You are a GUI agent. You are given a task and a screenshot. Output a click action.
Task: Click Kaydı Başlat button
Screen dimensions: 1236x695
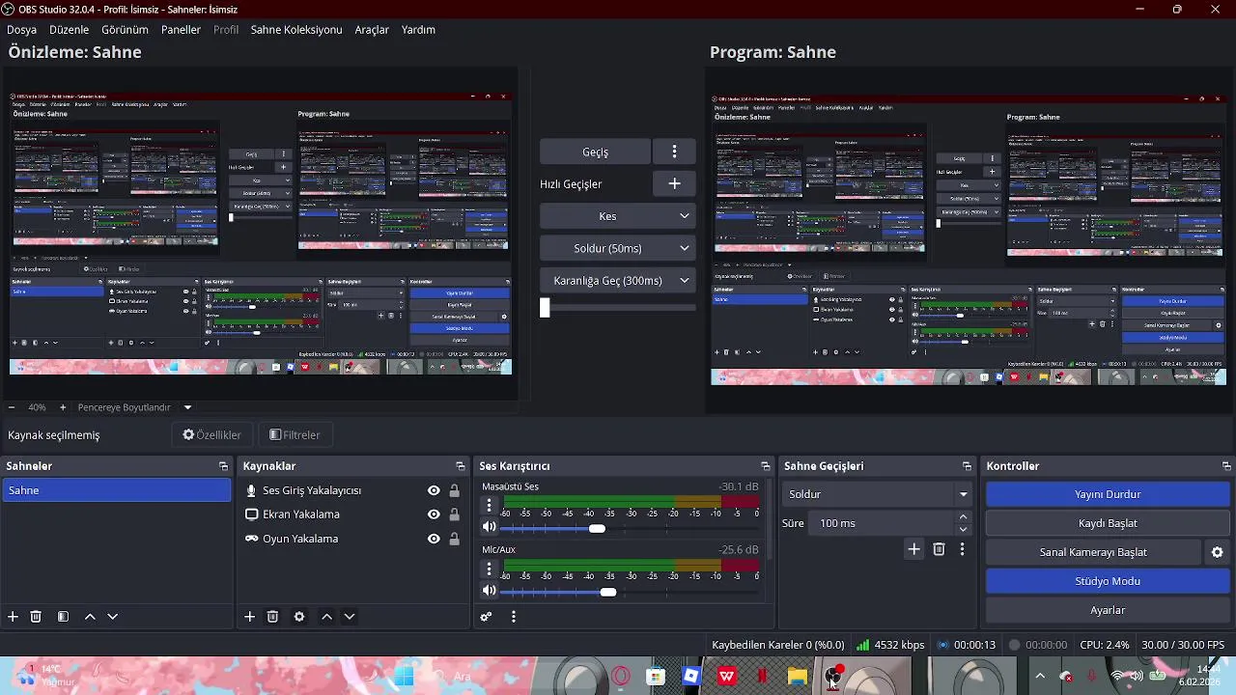click(x=1108, y=523)
